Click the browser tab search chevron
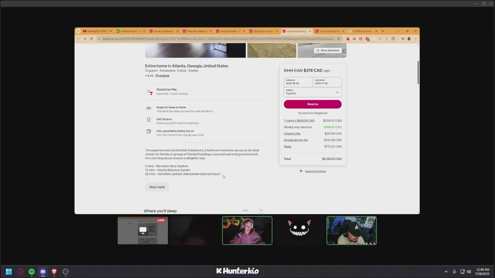Image resolution: width=495 pixels, height=278 pixels. pos(78,31)
